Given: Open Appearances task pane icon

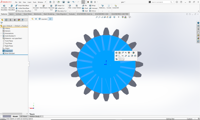Looking at the screenshot, I should tap(198, 38).
